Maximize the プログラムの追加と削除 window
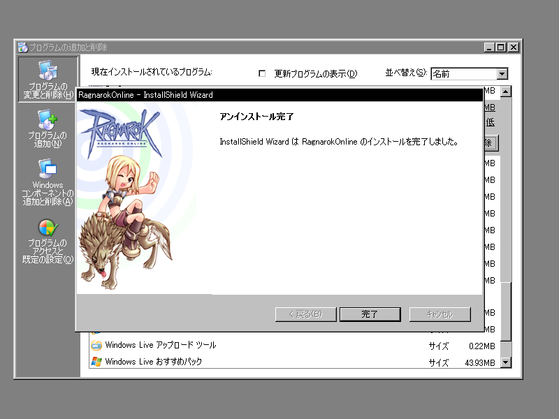559x419 pixels. pos(501,47)
